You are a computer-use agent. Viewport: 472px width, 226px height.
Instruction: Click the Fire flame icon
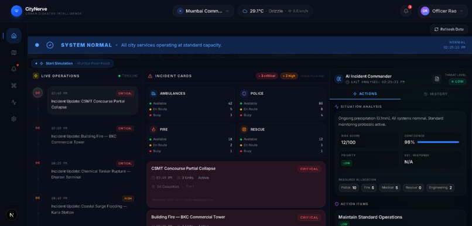(x=153, y=129)
